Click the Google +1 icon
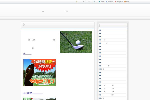The height and width of the screenshot is (100, 150). pos(115,2)
